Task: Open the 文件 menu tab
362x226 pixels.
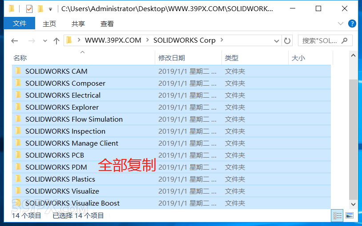Action: point(20,24)
